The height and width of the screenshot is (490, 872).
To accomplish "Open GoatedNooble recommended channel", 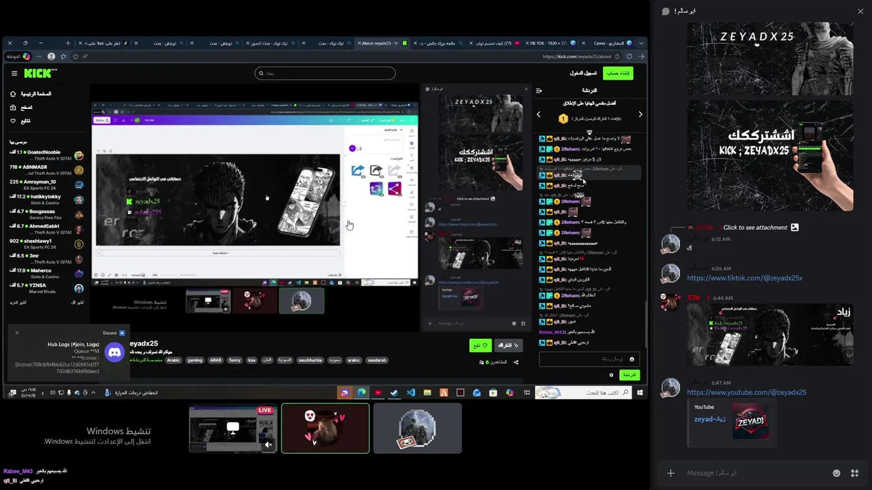I will [46, 155].
